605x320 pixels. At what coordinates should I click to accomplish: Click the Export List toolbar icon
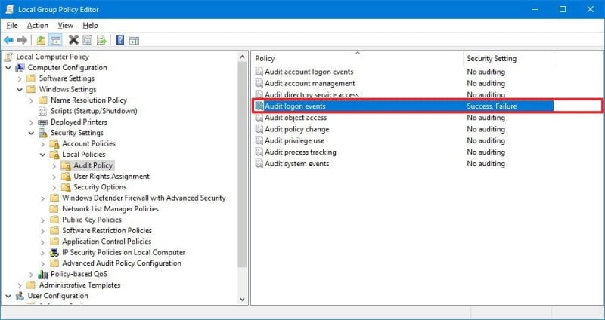tap(101, 40)
